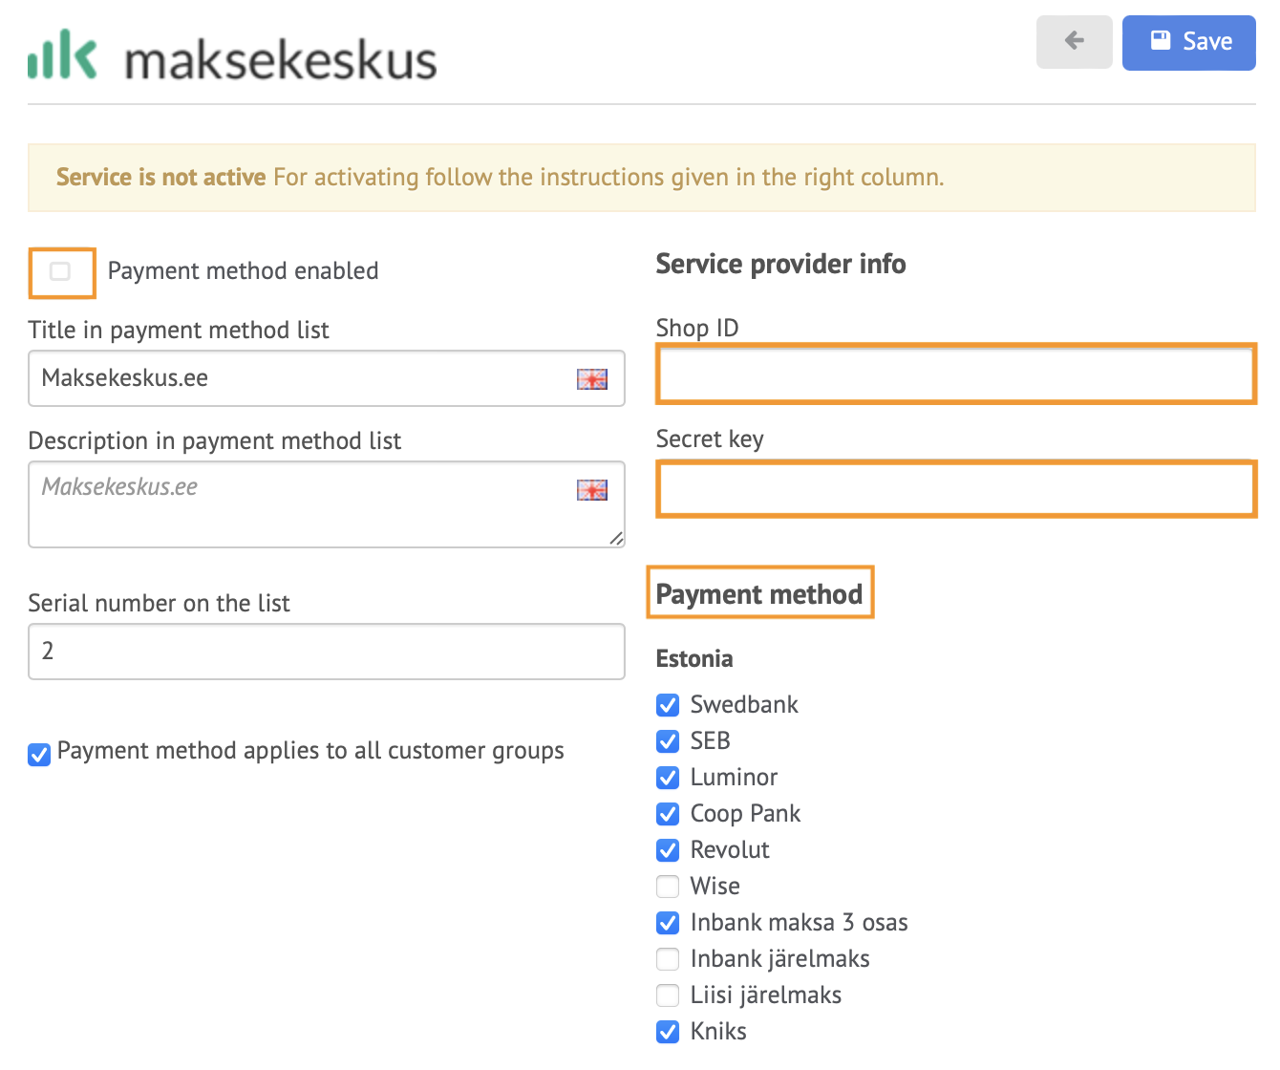Click the back arrow button
Screen dimensions: 1280x1070
[x=1074, y=42]
